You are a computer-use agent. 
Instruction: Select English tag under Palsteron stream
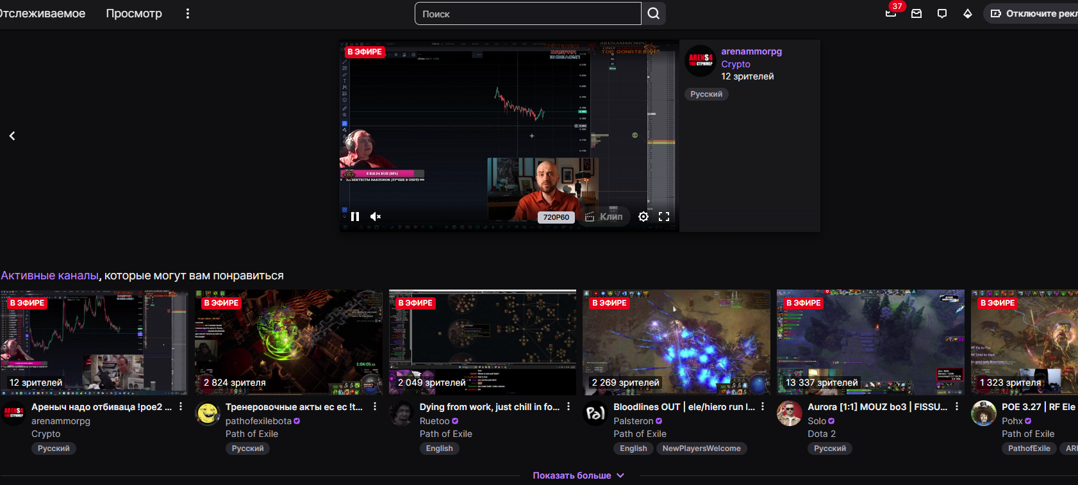point(633,448)
